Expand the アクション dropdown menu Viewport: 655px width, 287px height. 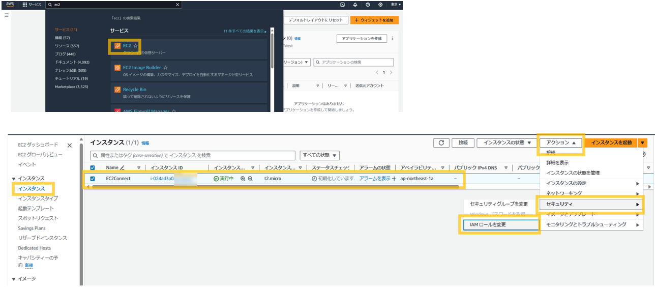coord(561,143)
